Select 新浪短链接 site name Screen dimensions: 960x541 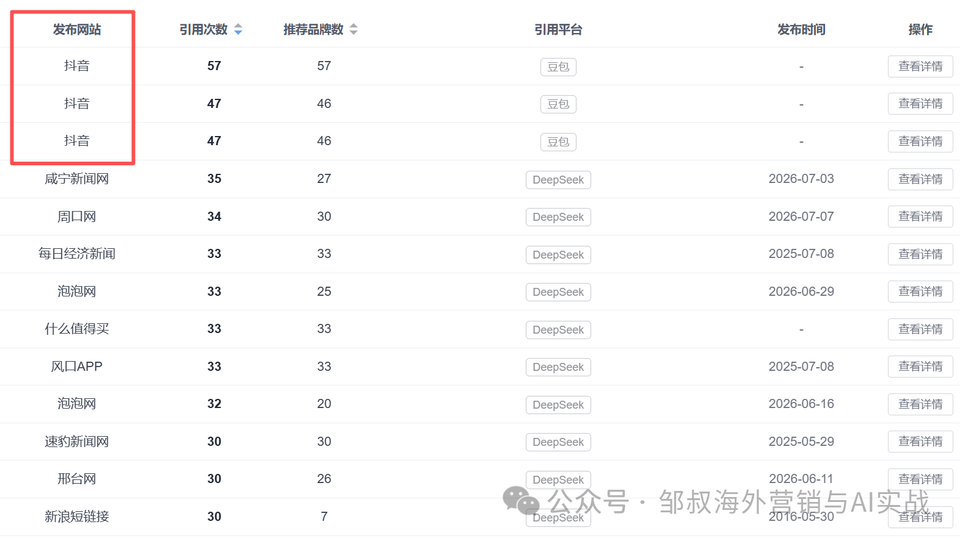coord(77,517)
